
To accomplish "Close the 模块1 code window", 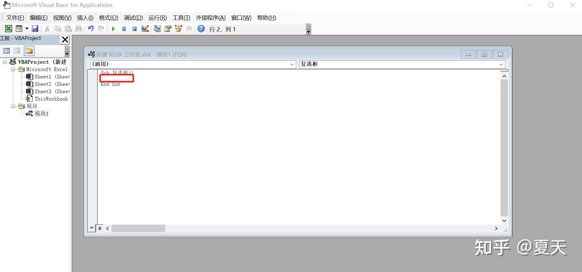I will [x=500, y=54].
